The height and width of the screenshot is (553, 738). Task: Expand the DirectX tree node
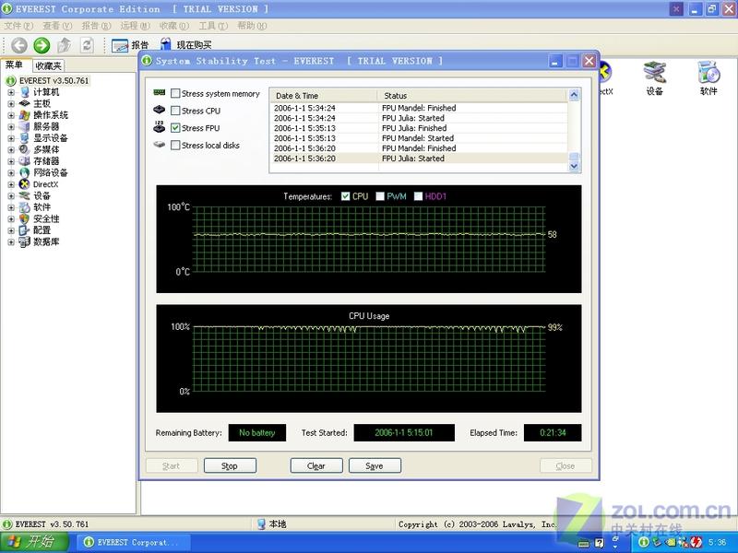point(11,184)
